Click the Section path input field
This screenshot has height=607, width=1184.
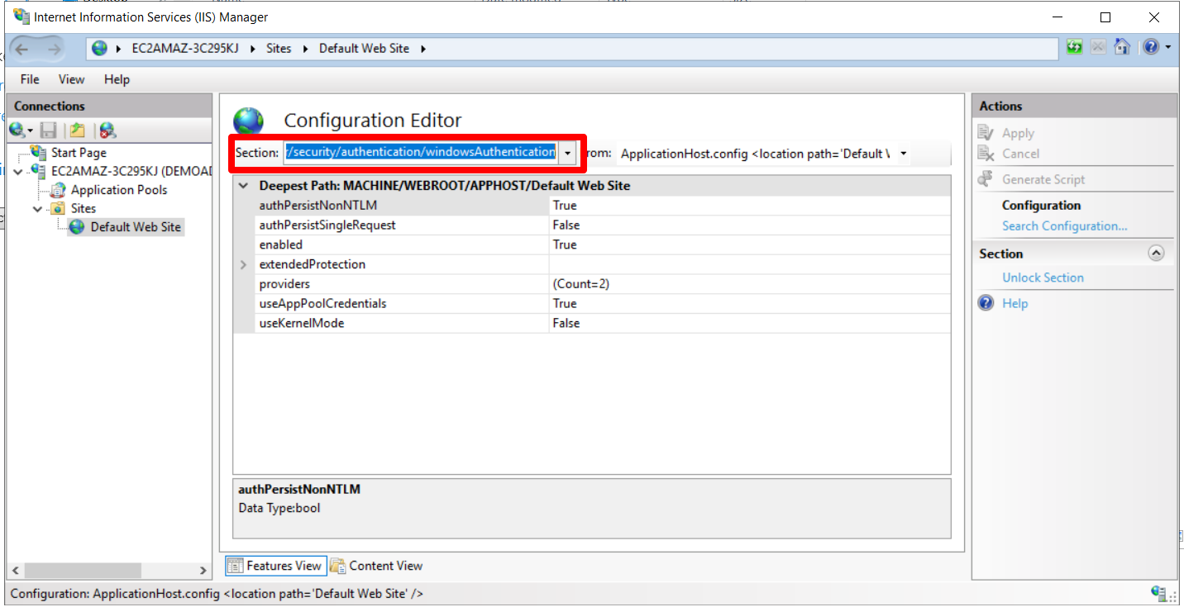tap(421, 153)
